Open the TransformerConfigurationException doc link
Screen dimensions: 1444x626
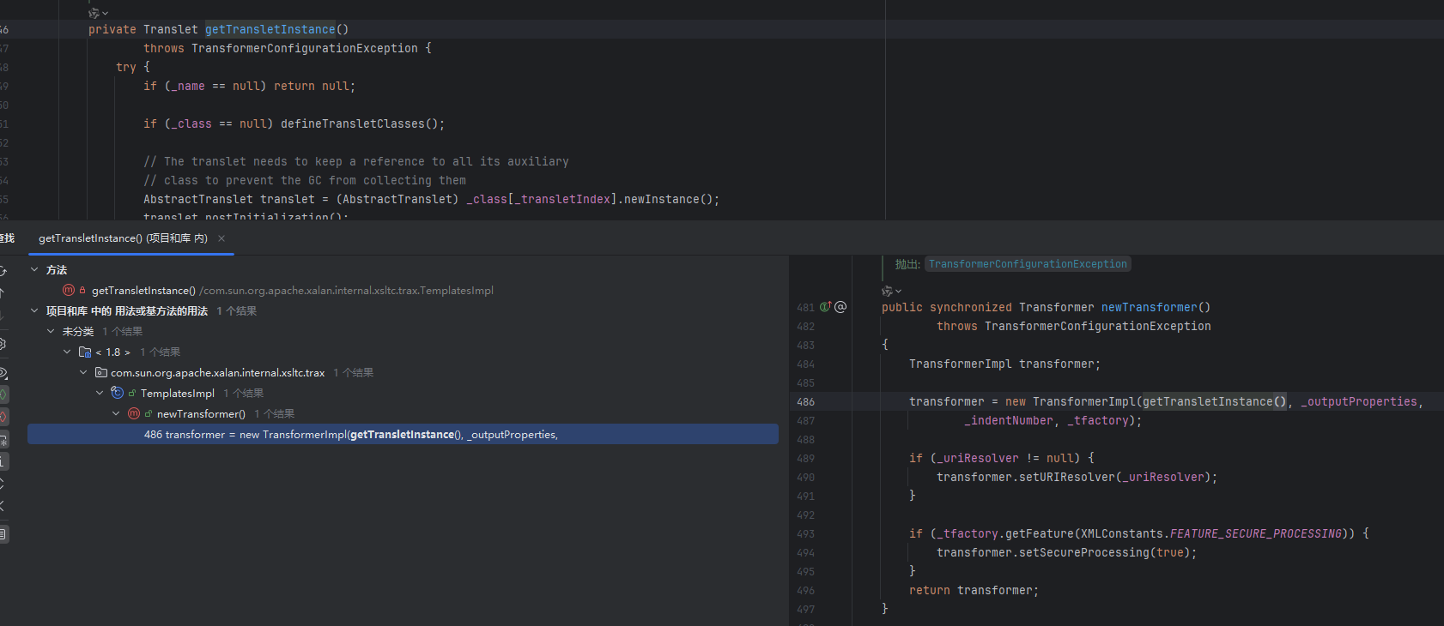(x=1027, y=264)
